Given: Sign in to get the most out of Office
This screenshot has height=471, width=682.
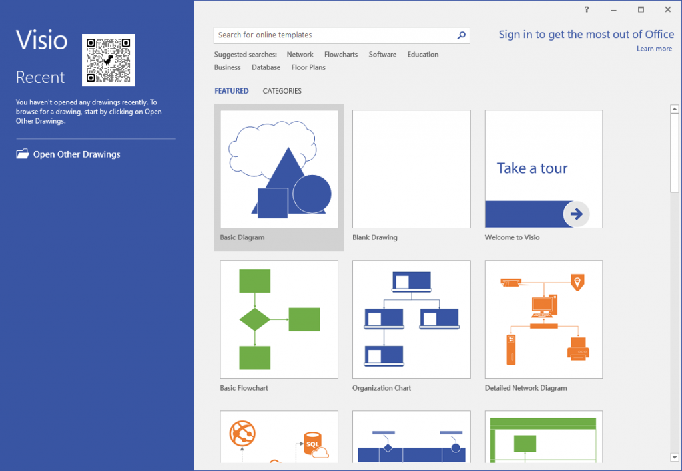Looking at the screenshot, I should pyautogui.click(x=586, y=34).
